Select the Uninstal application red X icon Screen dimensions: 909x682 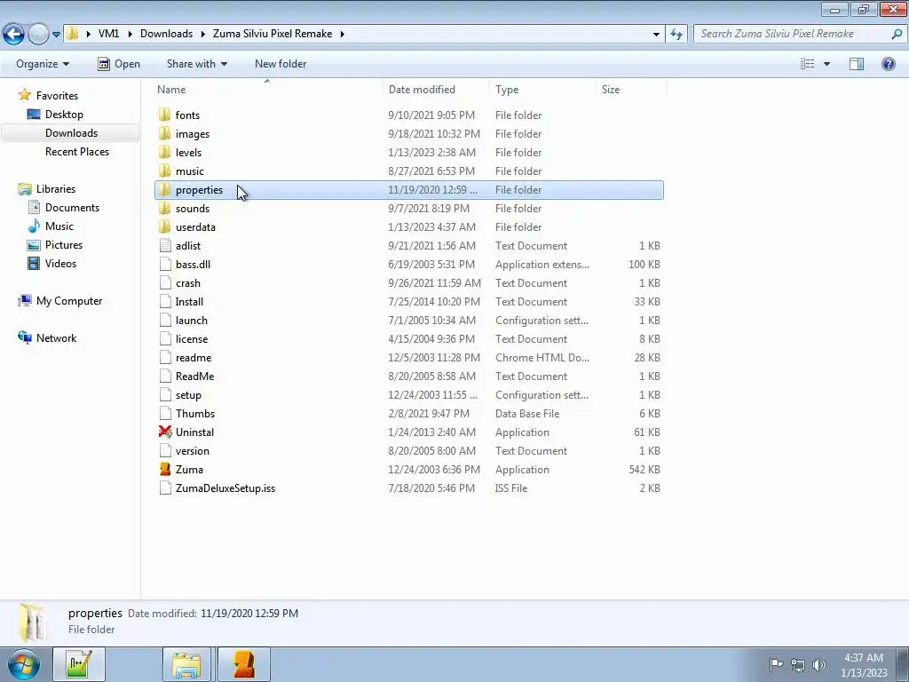165,432
